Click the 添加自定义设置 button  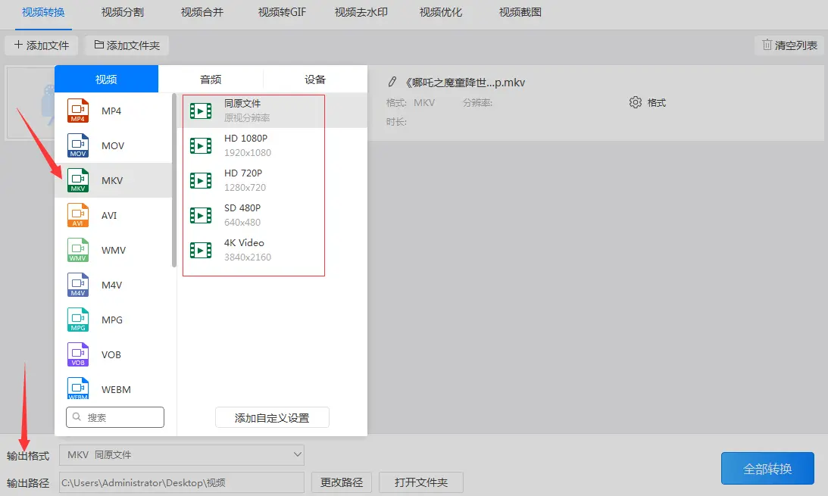[x=272, y=417]
